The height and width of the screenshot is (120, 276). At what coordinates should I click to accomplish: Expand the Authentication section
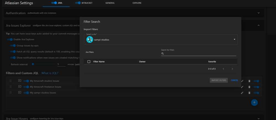[259, 13]
